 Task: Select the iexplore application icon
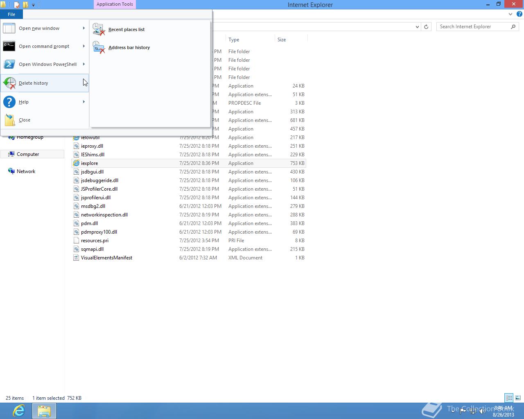click(76, 163)
